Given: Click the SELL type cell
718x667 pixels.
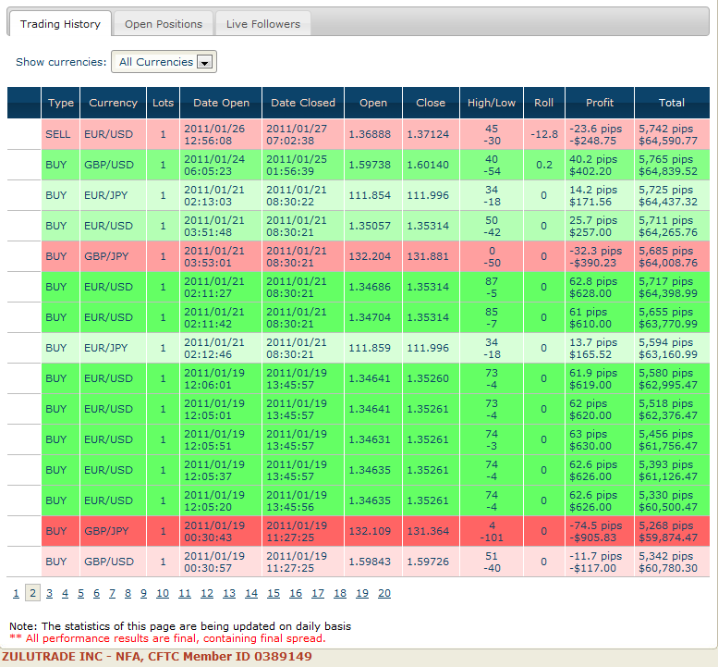Looking at the screenshot, I should coord(60,134).
